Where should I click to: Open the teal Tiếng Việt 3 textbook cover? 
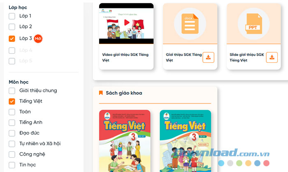click(x=185, y=141)
